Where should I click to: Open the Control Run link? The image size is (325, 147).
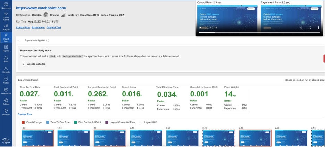click(x=23, y=27)
